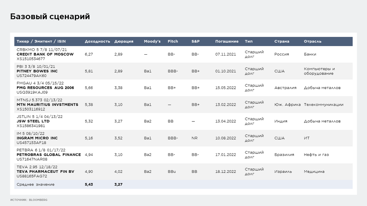Click country cell 'Бразилия'
Viewport: 367px width, 206px height.
coord(284,155)
